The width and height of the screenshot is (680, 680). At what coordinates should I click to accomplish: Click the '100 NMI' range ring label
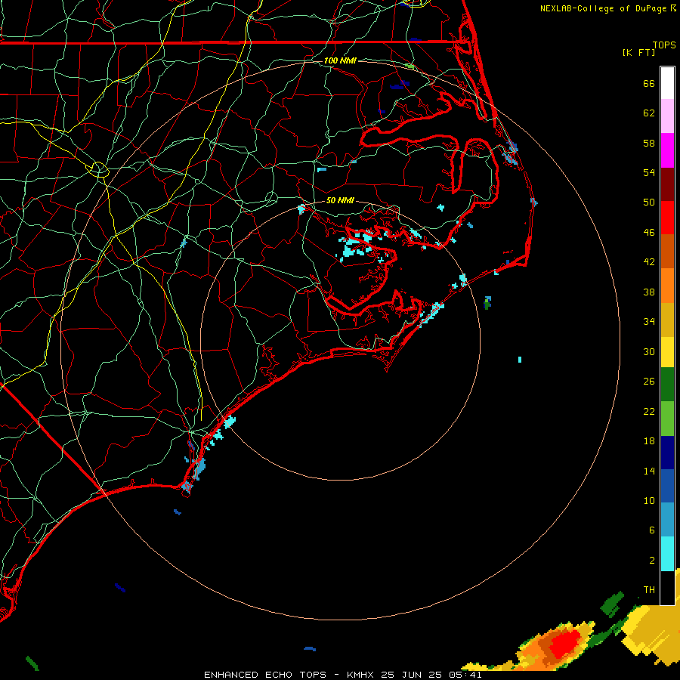[x=340, y=60]
